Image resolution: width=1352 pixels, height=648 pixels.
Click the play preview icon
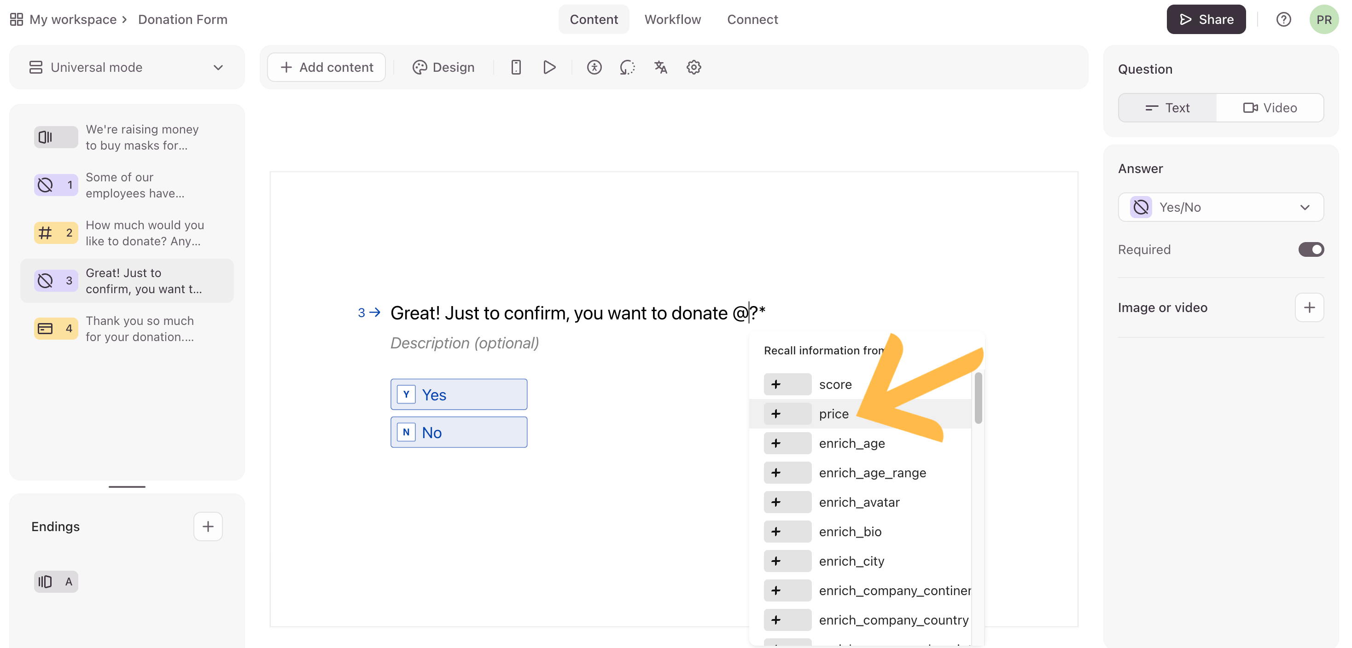coord(549,67)
